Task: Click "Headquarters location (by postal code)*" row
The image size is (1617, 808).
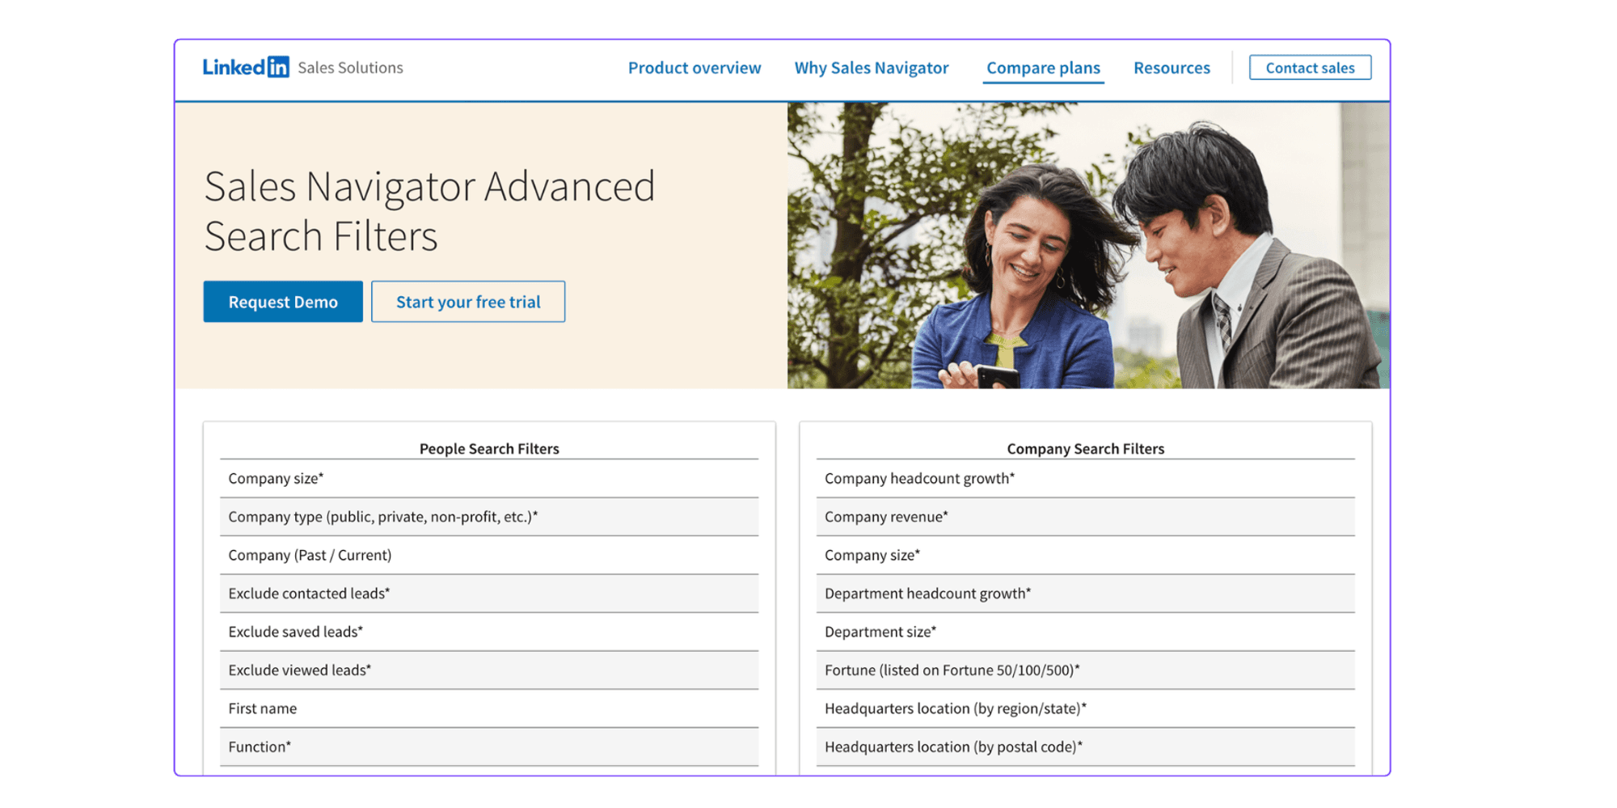Action: coord(1085,747)
